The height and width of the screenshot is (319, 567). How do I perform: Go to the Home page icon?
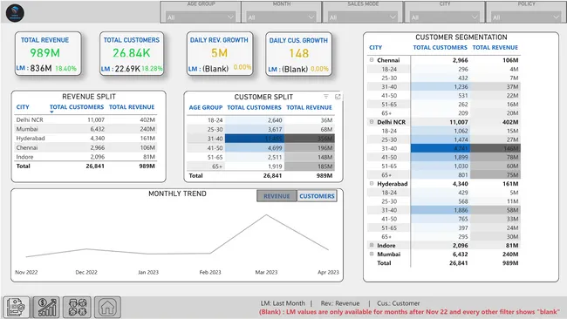(x=108, y=307)
